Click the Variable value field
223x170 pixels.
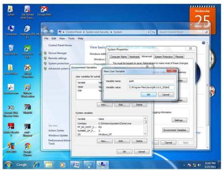point(151,87)
